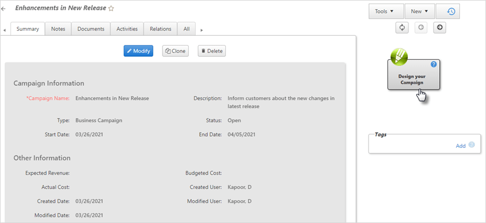Click the Created Date value

[x=89, y=201]
